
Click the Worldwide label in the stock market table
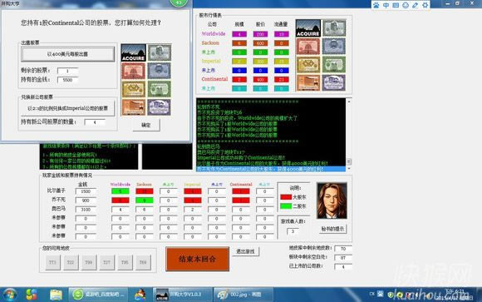point(214,34)
